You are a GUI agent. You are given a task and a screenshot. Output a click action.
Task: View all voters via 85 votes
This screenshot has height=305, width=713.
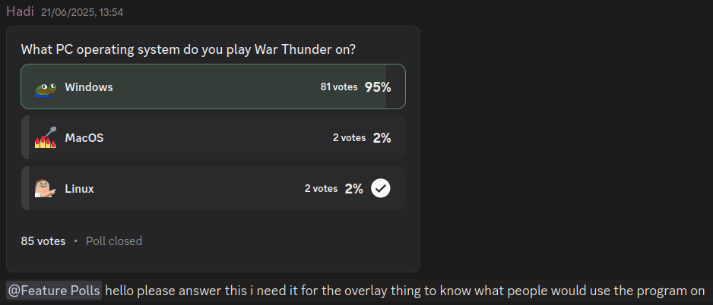click(x=43, y=241)
